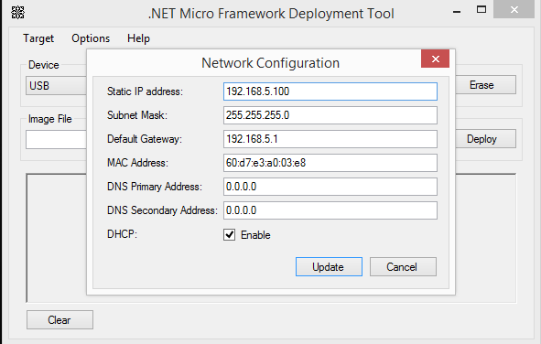Image resolution: width=541 pixels, height=344 pixels.
Task: Click the Image File path field
Action: point(56,140)
